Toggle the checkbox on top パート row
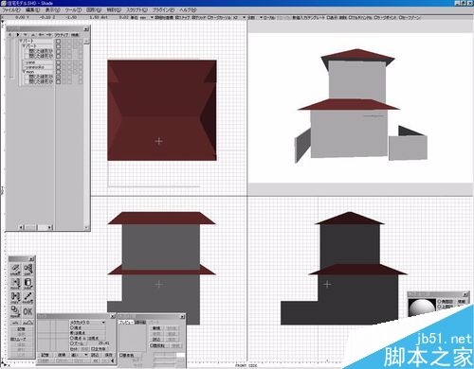 (58, 41)
